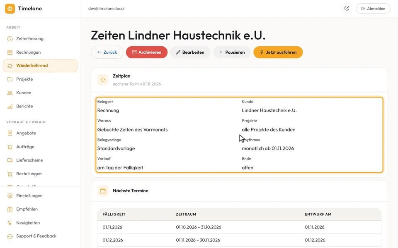
Task: Click the Kunden people icon
Action: [10, 93]
